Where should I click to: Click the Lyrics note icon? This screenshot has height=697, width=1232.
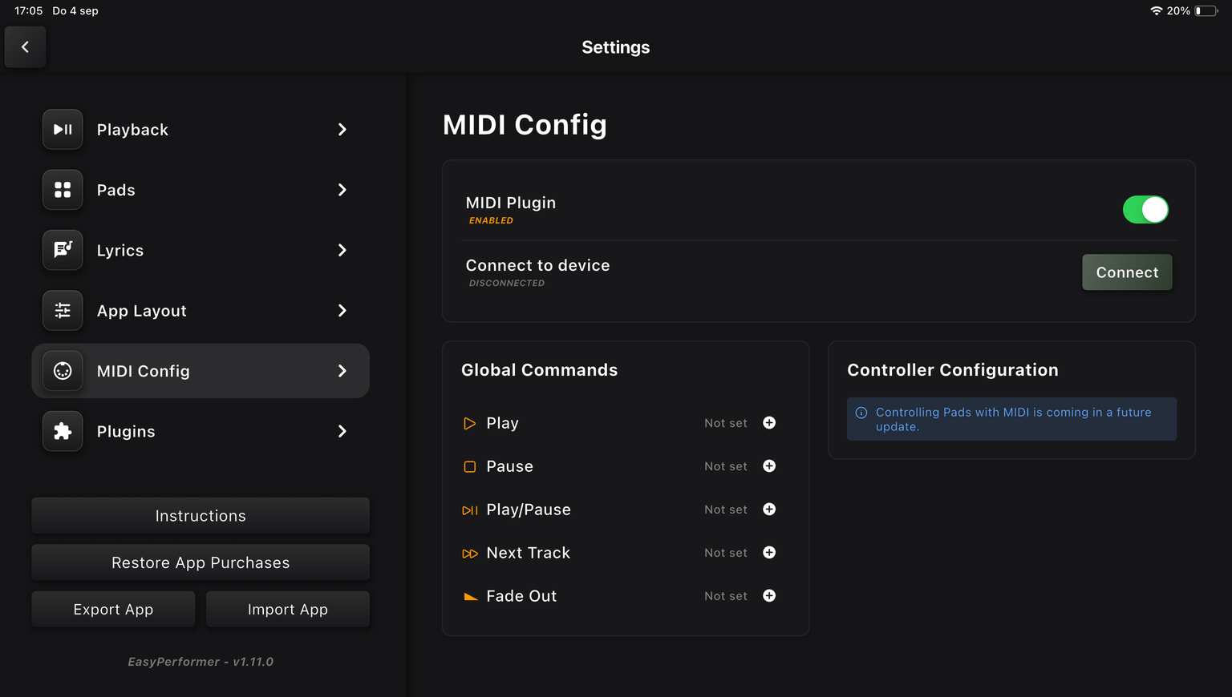[x=63, y=250]
